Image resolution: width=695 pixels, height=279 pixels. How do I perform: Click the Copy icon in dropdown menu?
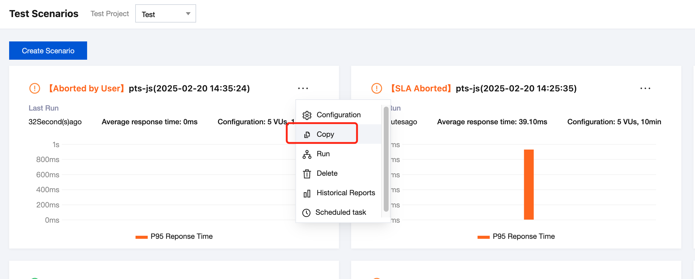(x=307, y=135)
